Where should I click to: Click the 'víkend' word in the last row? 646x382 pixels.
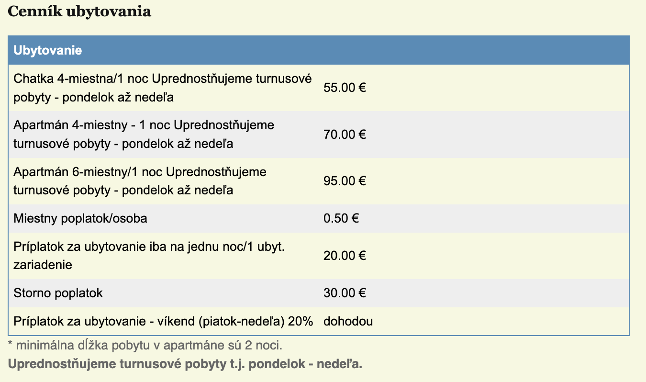175,321
